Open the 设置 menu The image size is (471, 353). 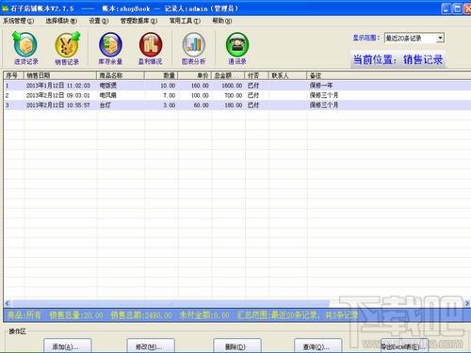(x=98, y=21)
